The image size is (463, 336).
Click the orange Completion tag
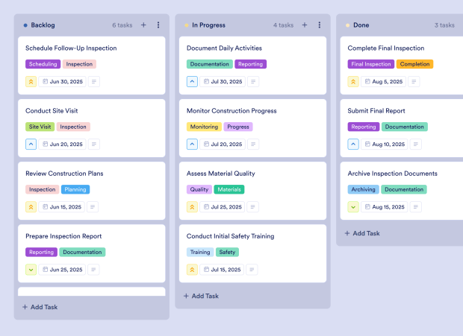point(414,64)
